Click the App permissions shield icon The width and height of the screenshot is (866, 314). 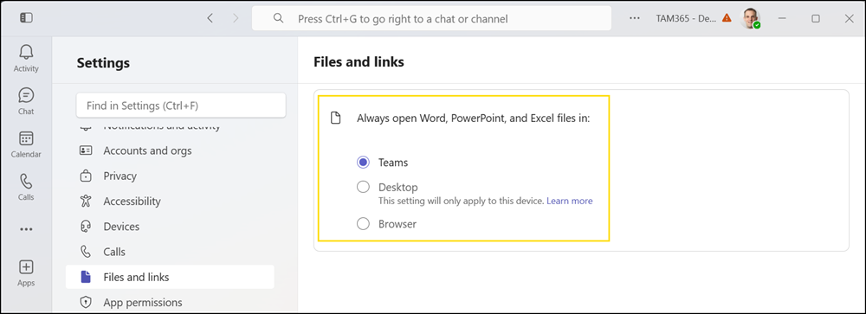86,302
